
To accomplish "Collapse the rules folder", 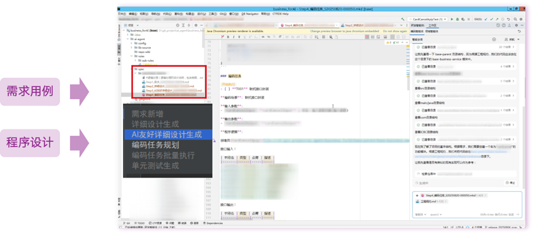I will pos(132,56).
